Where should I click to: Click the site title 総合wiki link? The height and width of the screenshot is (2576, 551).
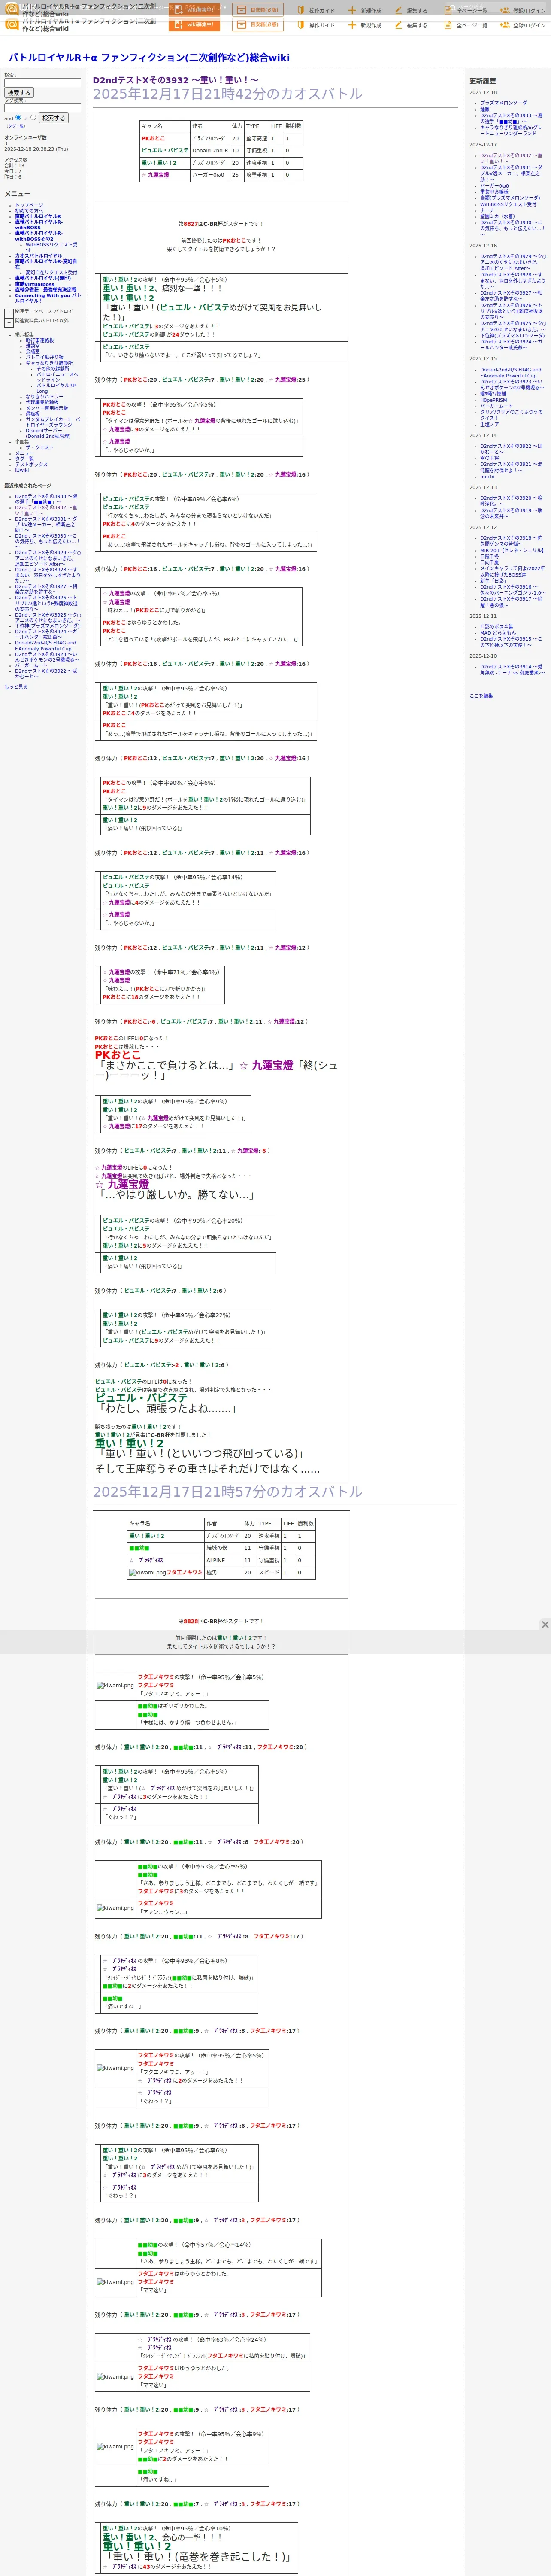click(149, 57)
